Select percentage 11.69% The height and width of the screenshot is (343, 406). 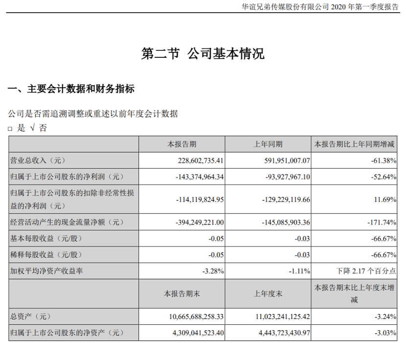click(385, 199)
